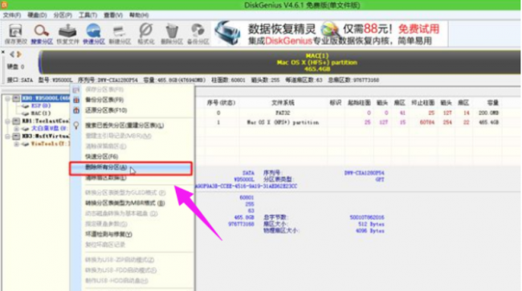522x291 pixels.
Task: Click the 数据恢复精灵 advertisement banner
Action: (x=329, y=34)
